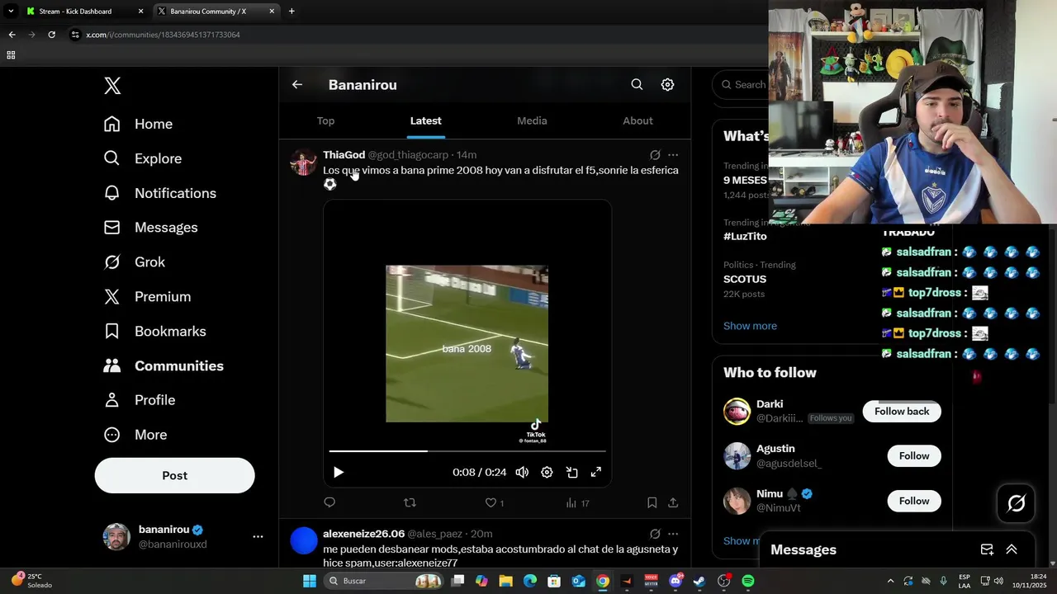Open video playback settings gear

(x=547, y=472)
